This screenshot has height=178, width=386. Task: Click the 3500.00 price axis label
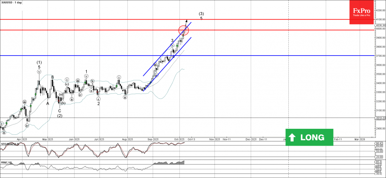[x=380, y=74]
